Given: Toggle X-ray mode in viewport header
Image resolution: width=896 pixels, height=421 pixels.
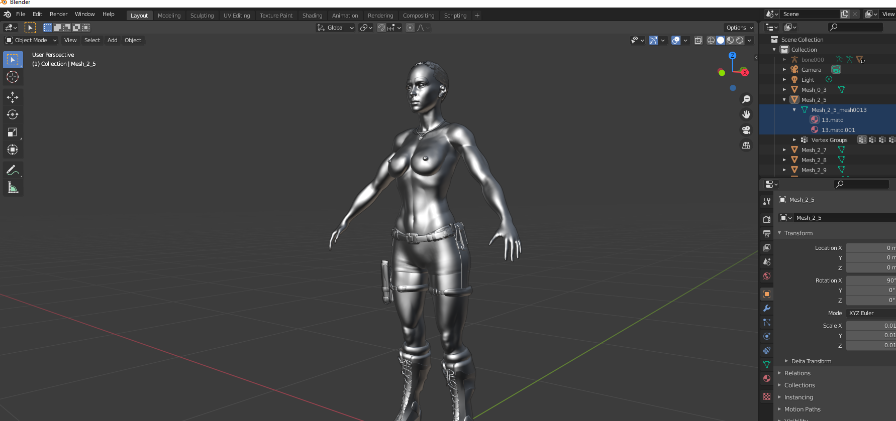Looking at the screenshot, I should point(699,40).
